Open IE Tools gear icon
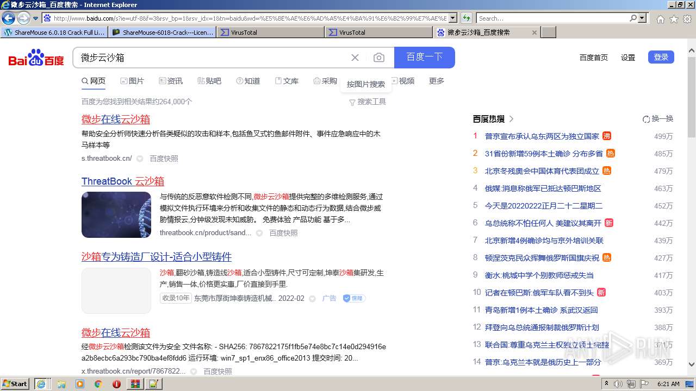The height and width of the screenshot is (391, 696). 687,19
